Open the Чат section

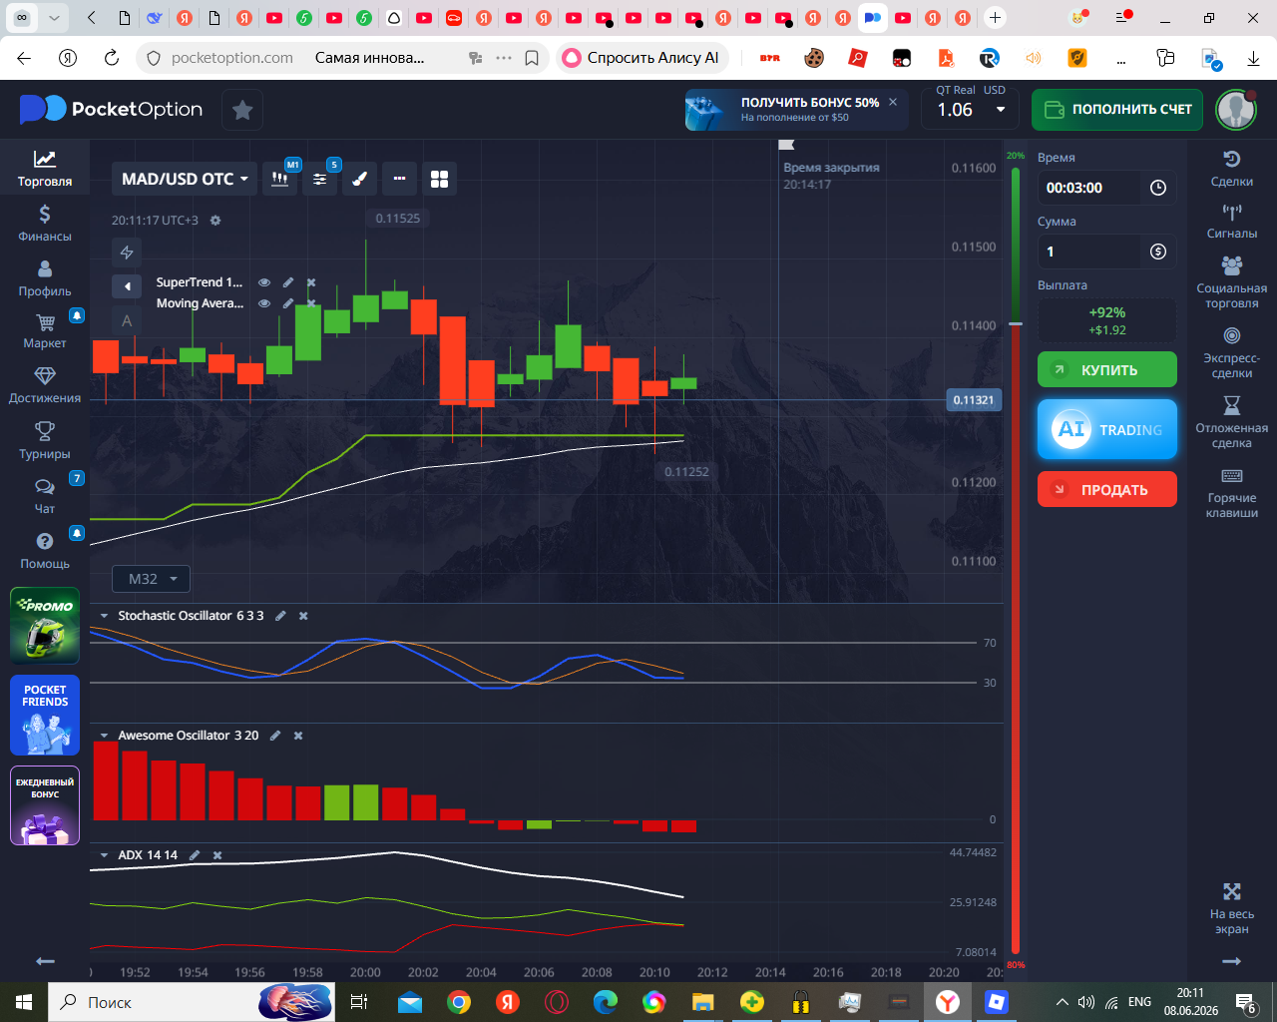coord(45,496)
